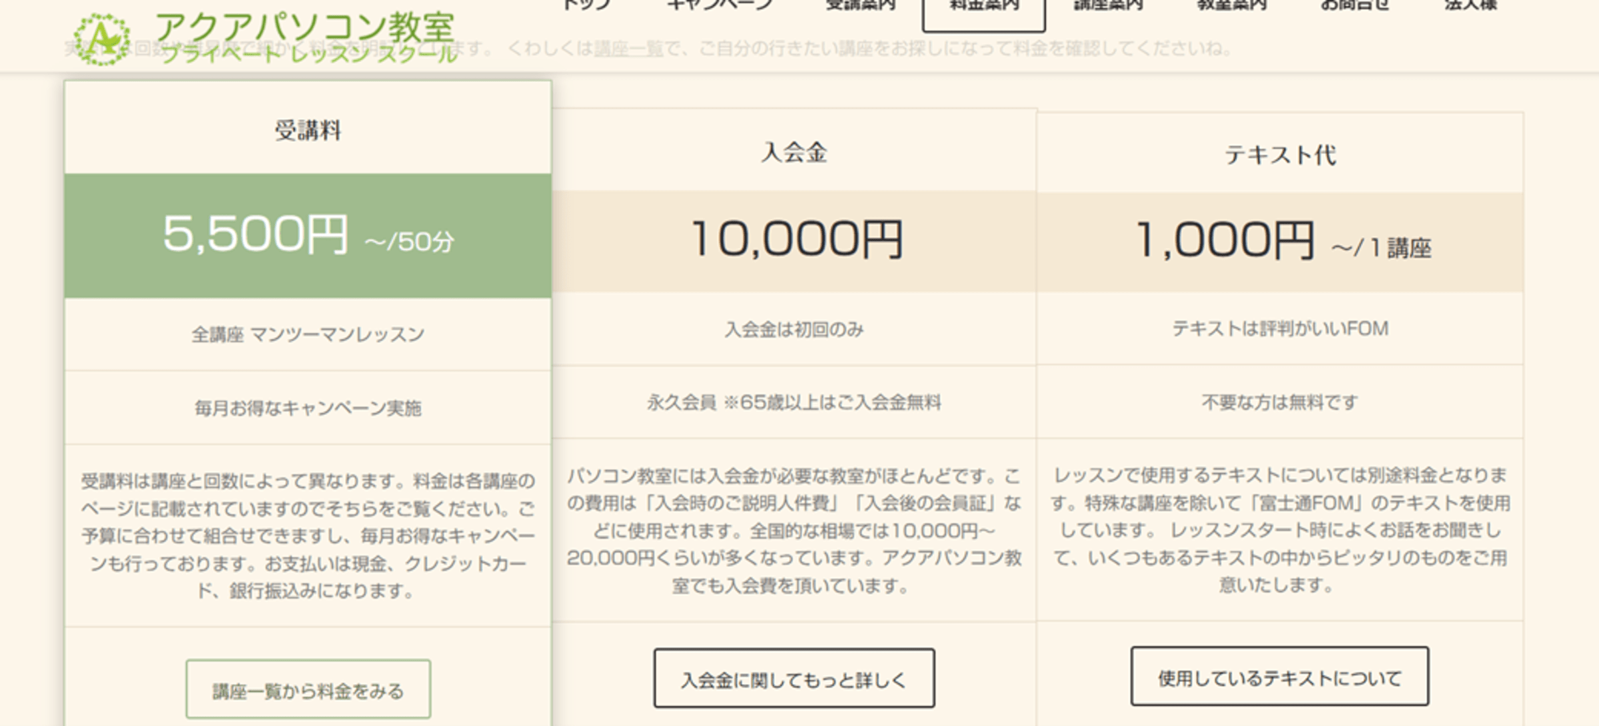Screen dimensions: 1599x726
Task: Click the テキスト代 column heading
Action: pyautogui.click(x=1280, y=155)
